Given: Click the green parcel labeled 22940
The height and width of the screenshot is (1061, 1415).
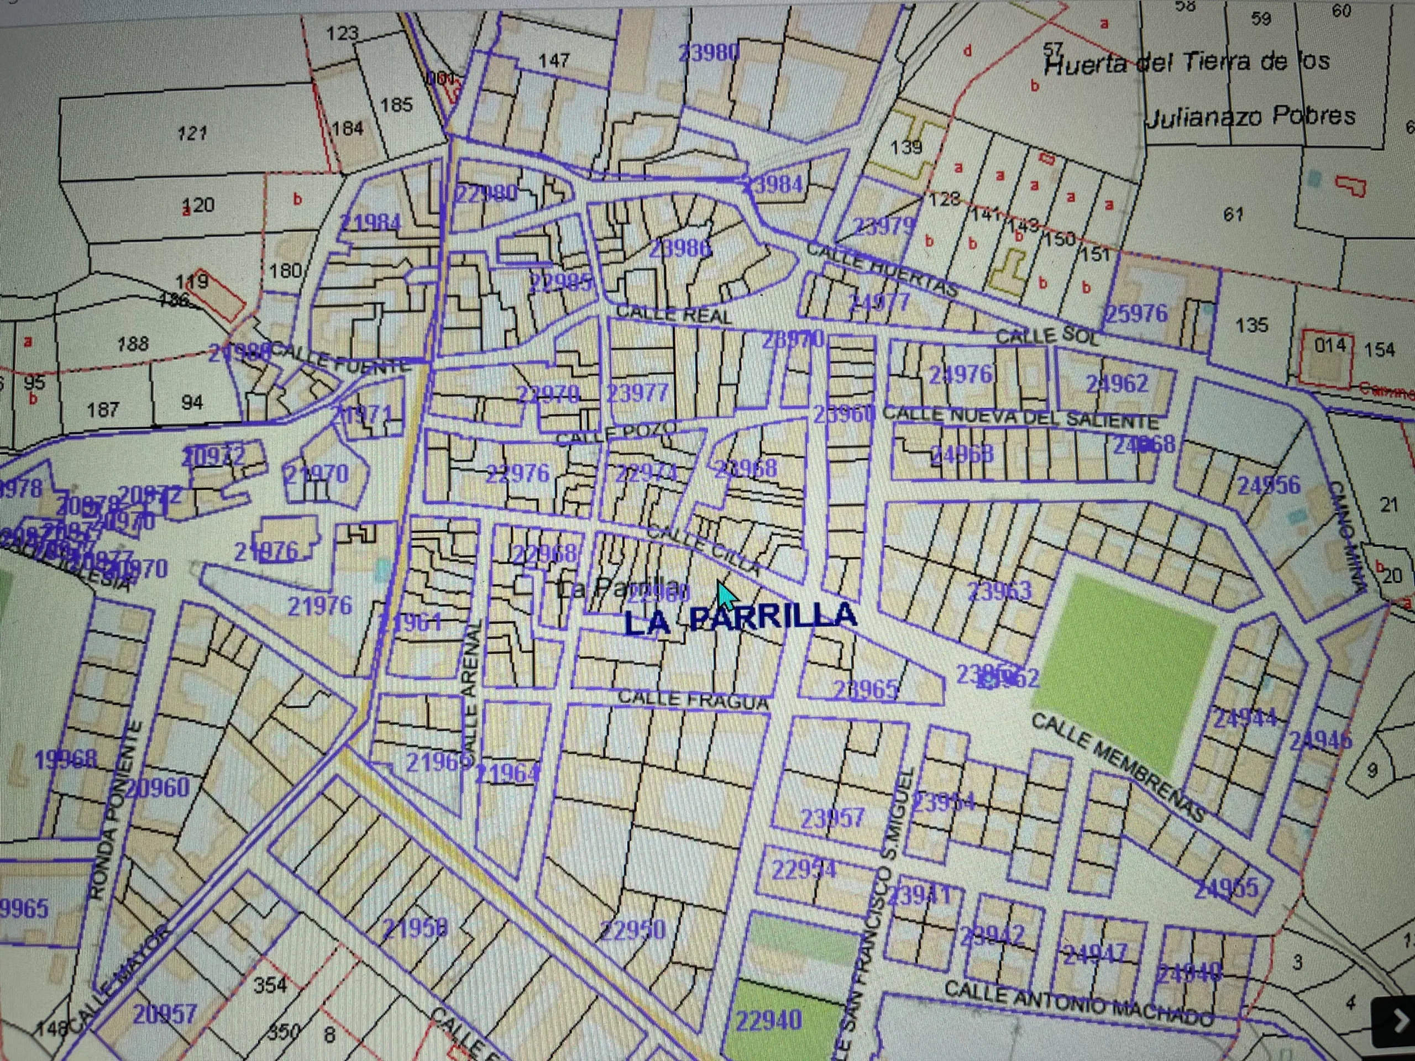Looking at the screenshot, I should click(x=769, y=1021).
